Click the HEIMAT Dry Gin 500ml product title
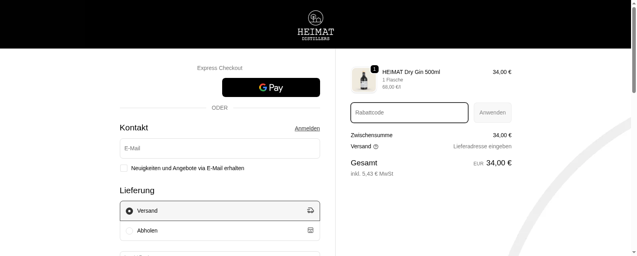Screen dimensions: 637x256 tap(411, 72)
